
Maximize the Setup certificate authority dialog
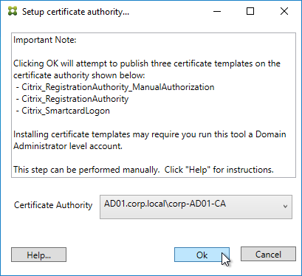pyautogui.click(x=250, y=11)
